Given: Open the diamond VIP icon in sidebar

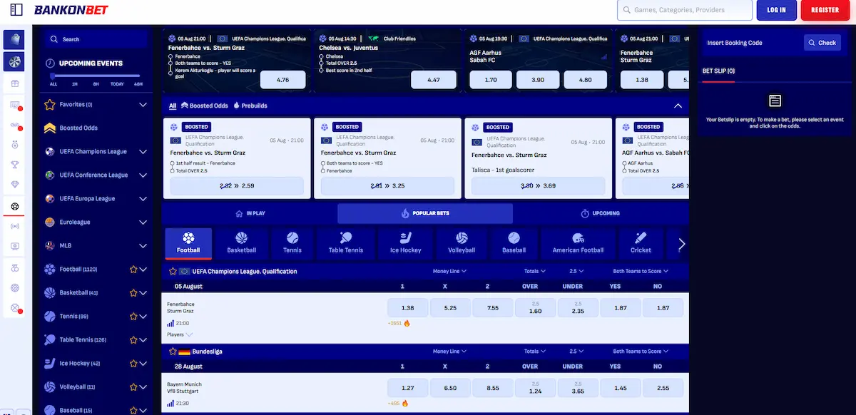Looking at the screenshot, I should [14, 185].
